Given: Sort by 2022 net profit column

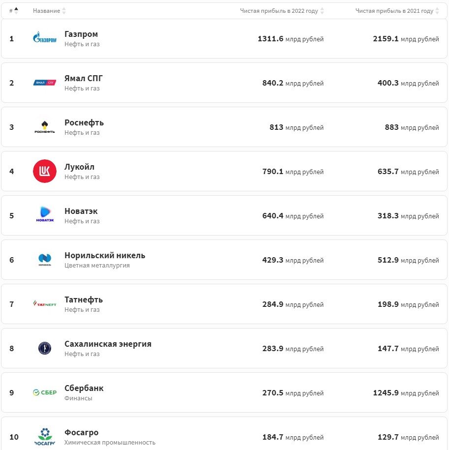Looking at the screenshot, I should 322,11.
